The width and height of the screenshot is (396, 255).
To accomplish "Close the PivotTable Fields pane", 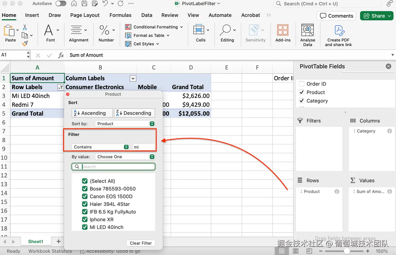I will (x=389, y=66).
